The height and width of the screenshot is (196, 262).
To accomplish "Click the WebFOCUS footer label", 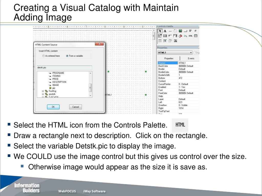I will [x=67, y=191].
